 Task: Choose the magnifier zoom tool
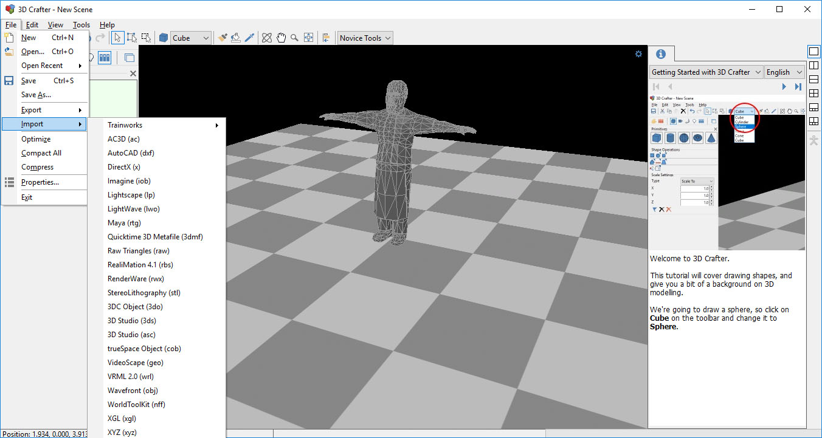pos(295,38)
